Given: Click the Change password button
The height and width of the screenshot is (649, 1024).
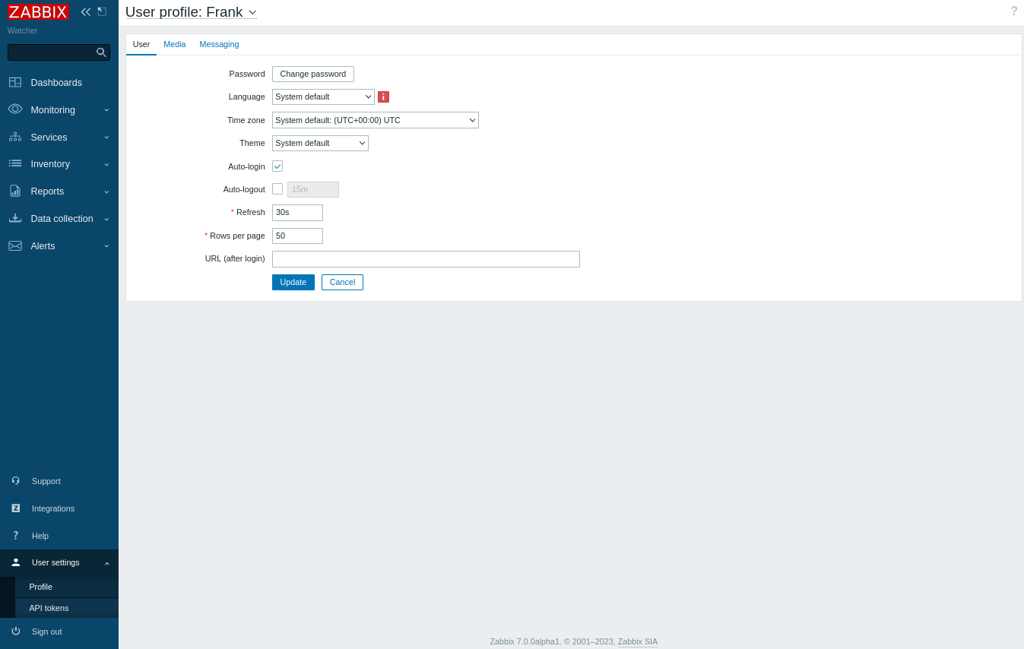Looking at the screenshot, I should (x=313, y=74).
